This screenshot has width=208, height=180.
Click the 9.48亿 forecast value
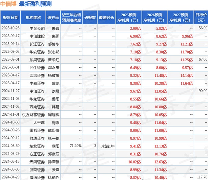(x=135, y=122)
